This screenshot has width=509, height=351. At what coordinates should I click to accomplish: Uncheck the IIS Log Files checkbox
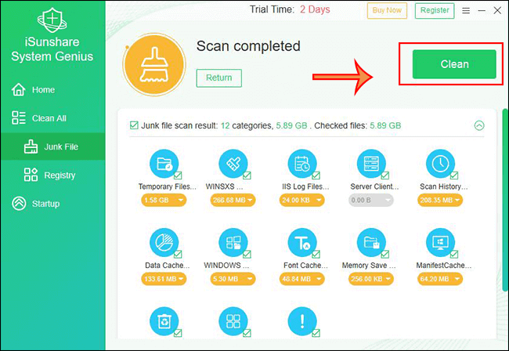point(316,175)
